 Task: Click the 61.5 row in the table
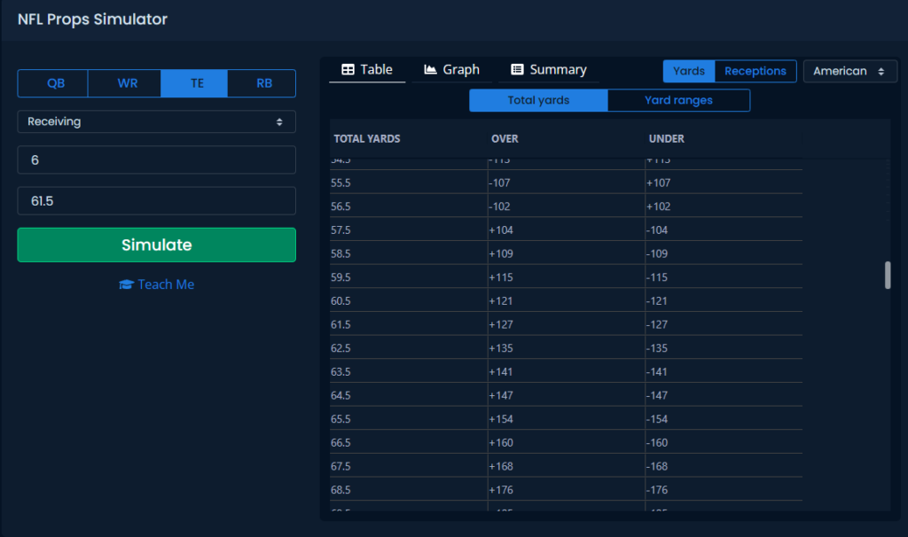(567, 324)
